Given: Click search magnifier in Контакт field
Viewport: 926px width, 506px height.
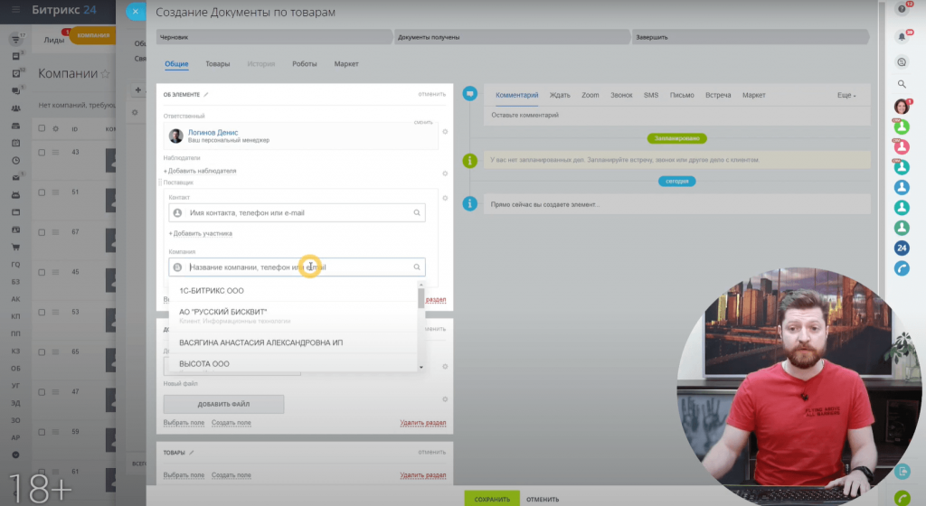Looking at the screenshot, I should click(x=417, y=213).
